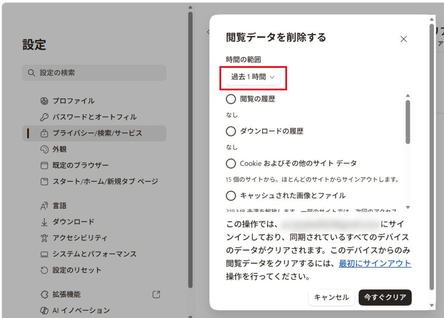
Task: Click the password key icon
Action: [x=44, y=117]
